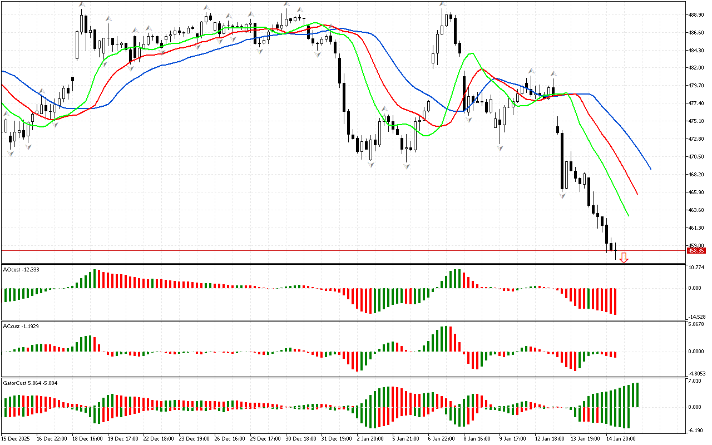The height and width of the screenshot is (445, 712).
Task: Select the right end of the blue Alligator line
Action: coord(650,169)
